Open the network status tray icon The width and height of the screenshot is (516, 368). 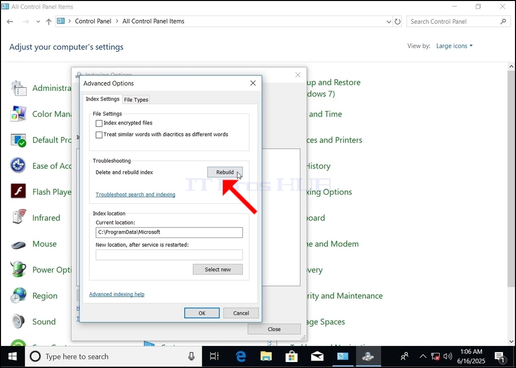[435, 356]
